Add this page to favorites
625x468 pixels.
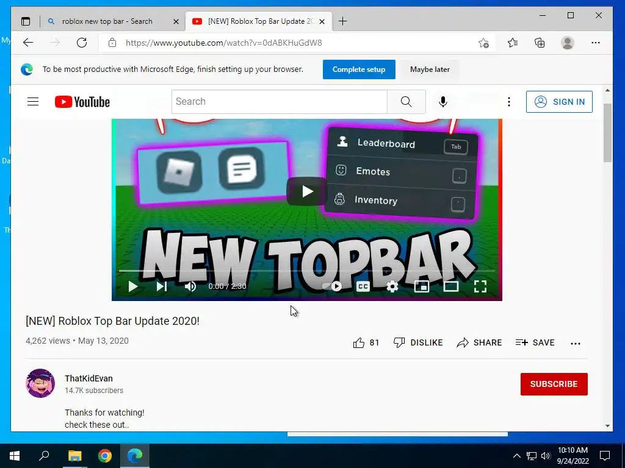point(483,43)
